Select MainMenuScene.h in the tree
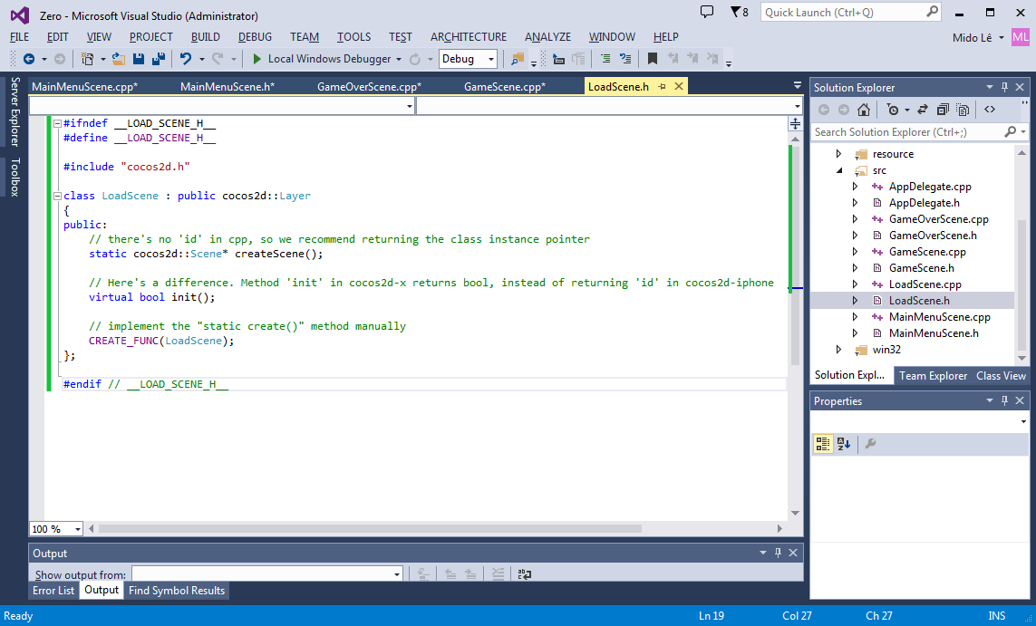Image resolution: width=1036 pixels, height=626 pixels. pyautogui.click(x=934, y=332)
